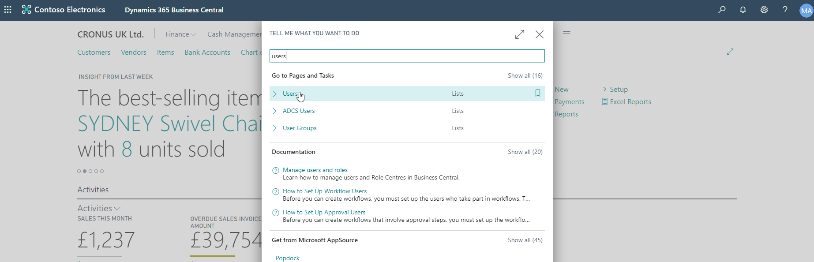Click the SYDNEY Swivel Chair headline
The image size is (814, 262).
(x=170, y=124)
